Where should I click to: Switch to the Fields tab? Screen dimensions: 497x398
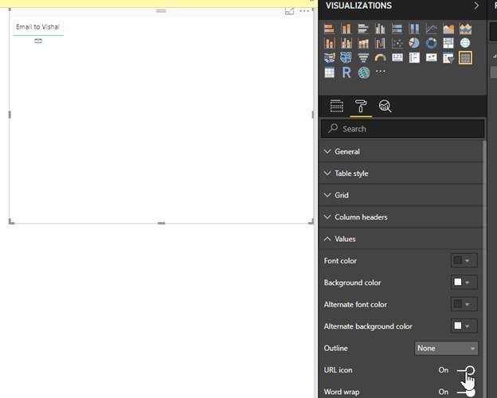coord(336,106)
